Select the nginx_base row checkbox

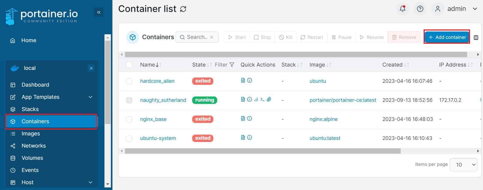tap(129, 119)
